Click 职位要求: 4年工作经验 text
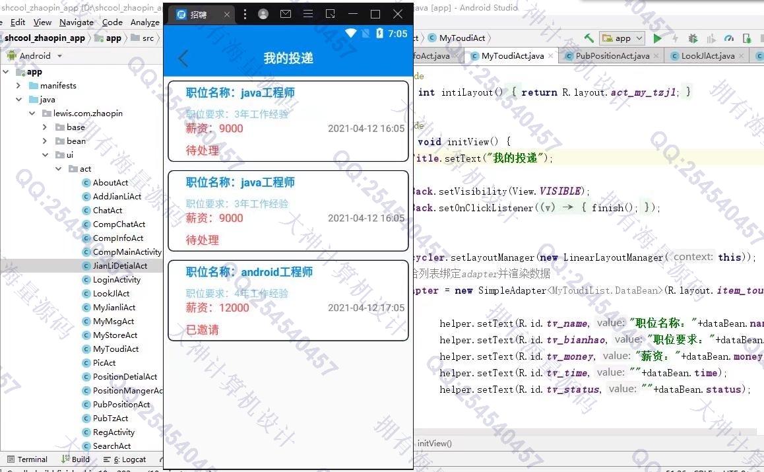The width and height of the screenshot is (764, 472). pyautogui.click(x=237, y=293)
